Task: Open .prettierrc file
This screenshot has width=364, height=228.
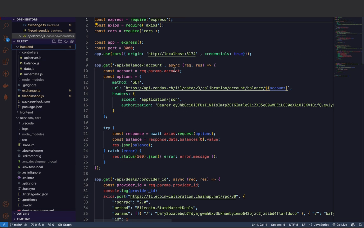Action: (x=44, y=199)
